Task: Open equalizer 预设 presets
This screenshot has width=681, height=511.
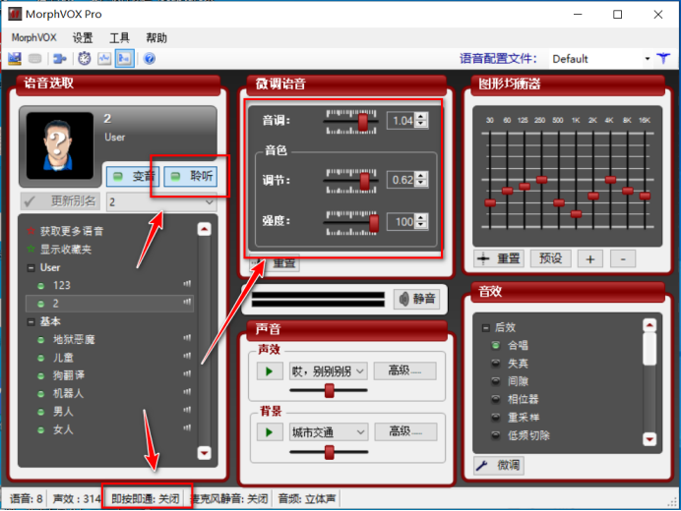Action: (551, 259)
